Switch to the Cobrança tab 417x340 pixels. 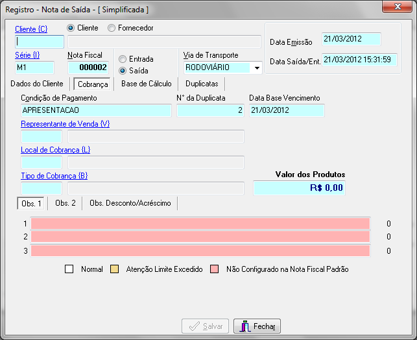(x=92, y=84)
